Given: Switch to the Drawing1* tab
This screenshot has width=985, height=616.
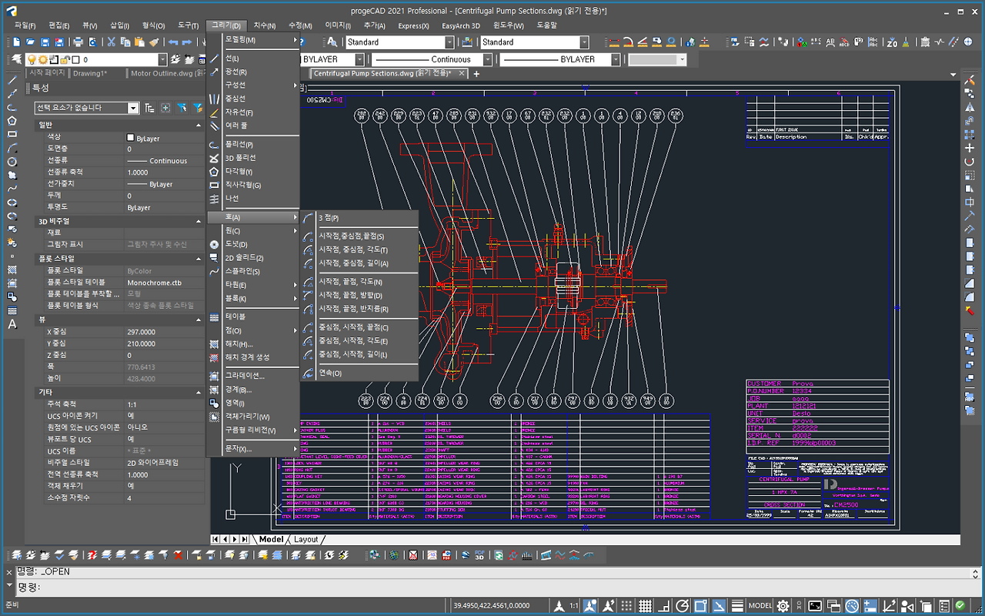Looking at the screenshot, I should click(89, 74).
